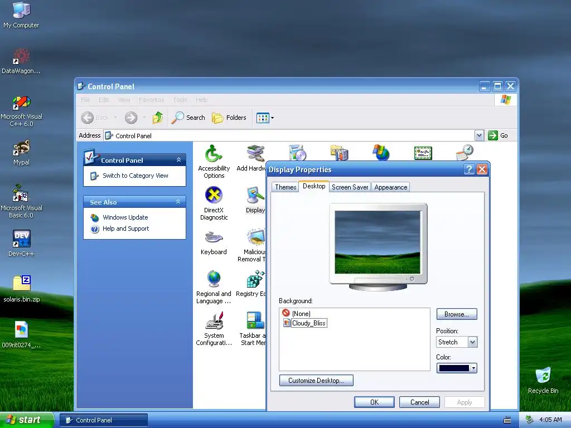571x428 pixels.
Task: Open the Tools menu
Action: tap(180, 100)
